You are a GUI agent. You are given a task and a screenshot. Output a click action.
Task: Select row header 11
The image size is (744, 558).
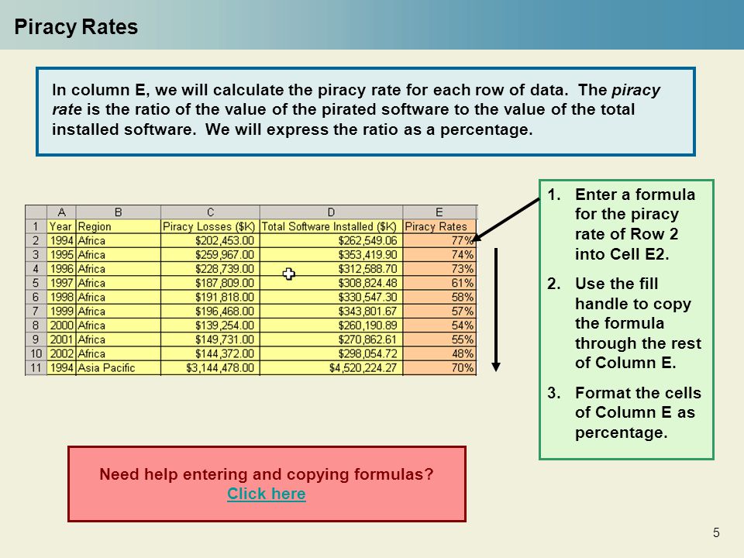36,368
